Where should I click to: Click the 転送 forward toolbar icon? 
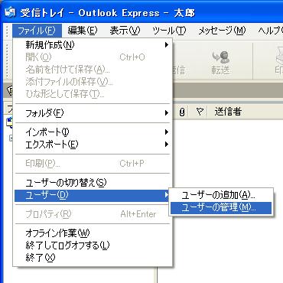click(221, 63)
